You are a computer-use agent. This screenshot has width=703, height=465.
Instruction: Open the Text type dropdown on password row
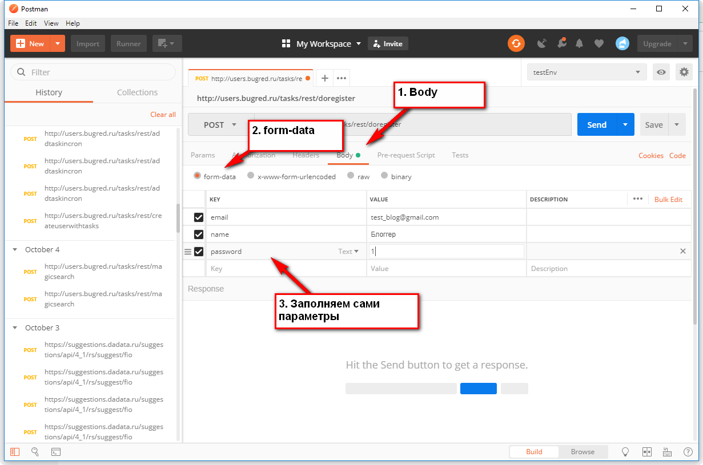(x=348, y=252)
